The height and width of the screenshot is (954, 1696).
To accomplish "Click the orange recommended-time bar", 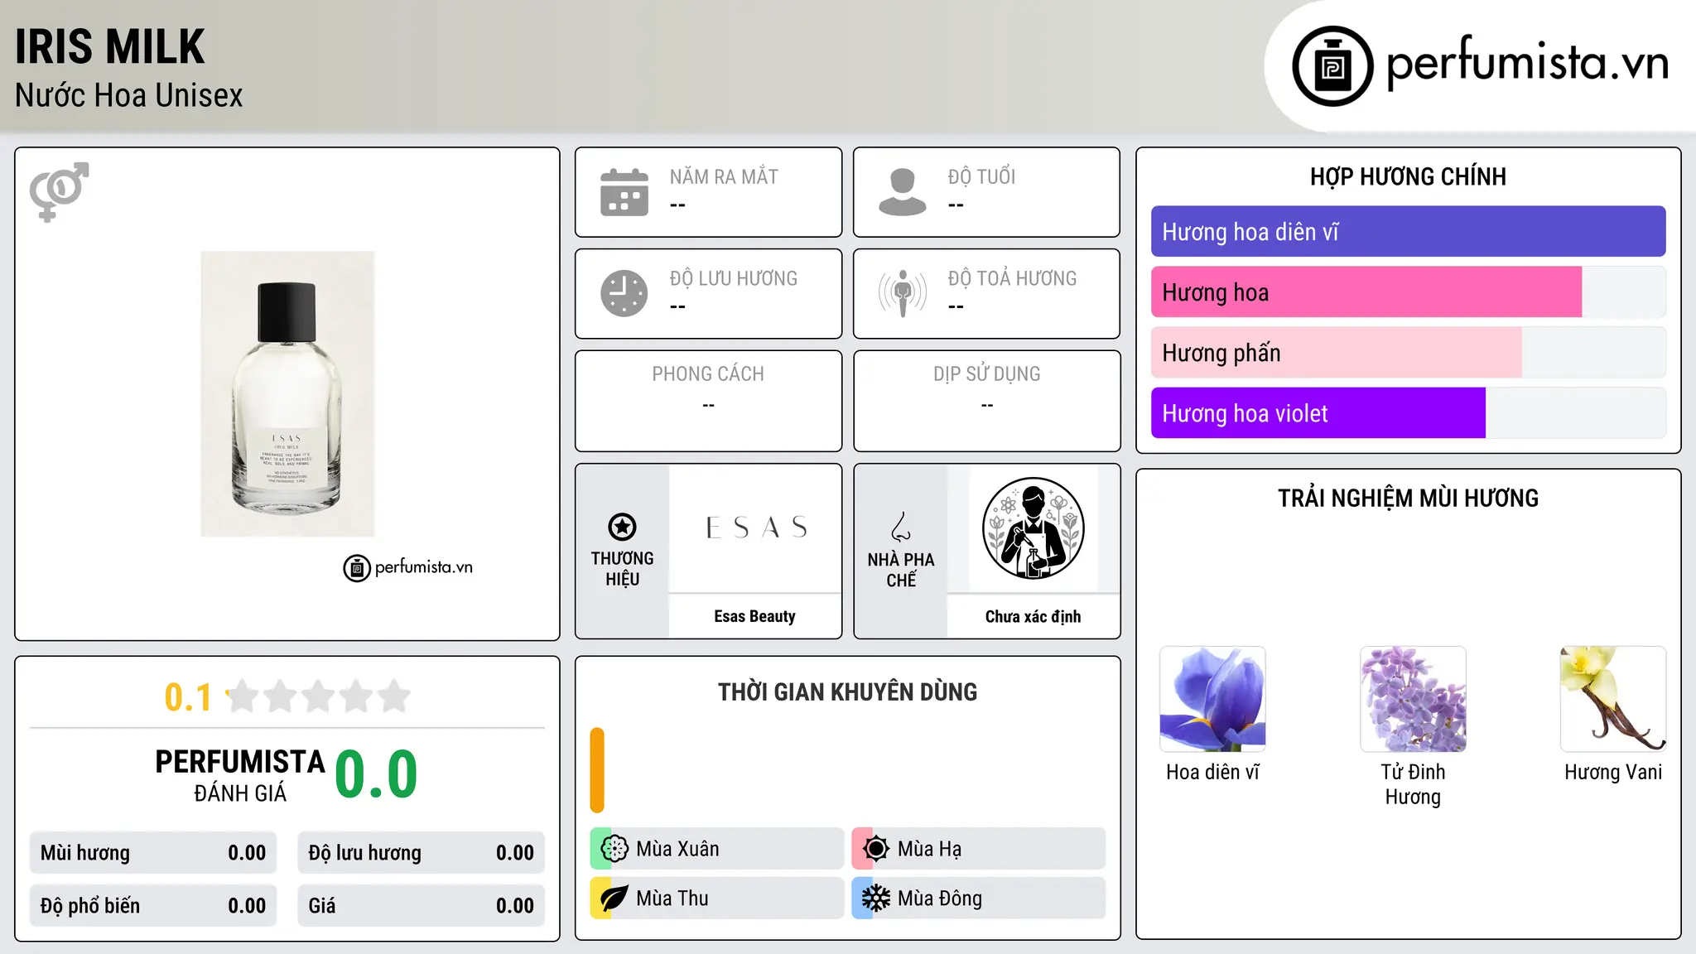I will coord(597,770).
